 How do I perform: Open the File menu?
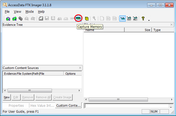[7, 12]
